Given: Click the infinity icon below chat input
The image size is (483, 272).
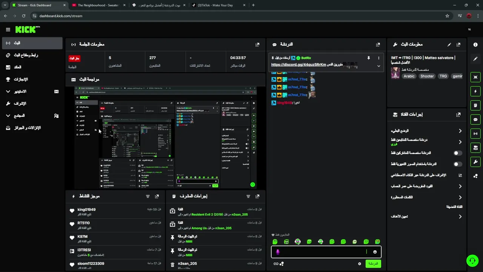Looking at the screenshot, I should pyautogui.click(x=276, y=264).
